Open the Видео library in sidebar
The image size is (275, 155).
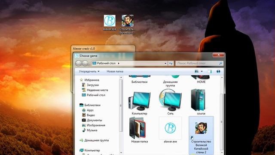(x=91, y=115)
